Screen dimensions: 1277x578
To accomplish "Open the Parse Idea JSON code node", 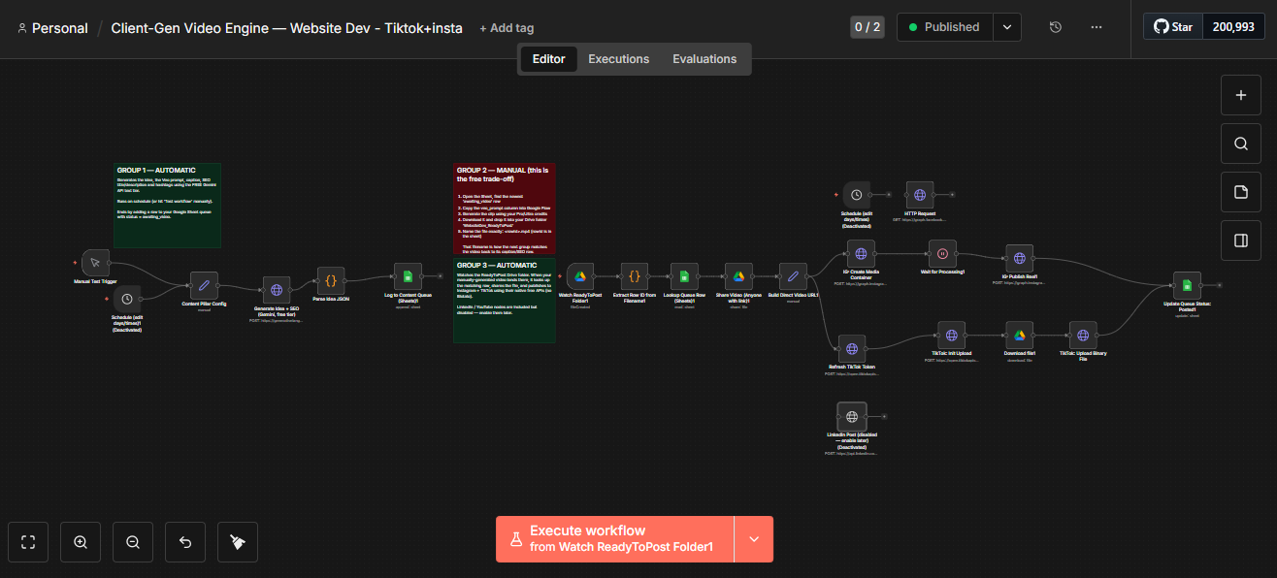I will point(330,280).
